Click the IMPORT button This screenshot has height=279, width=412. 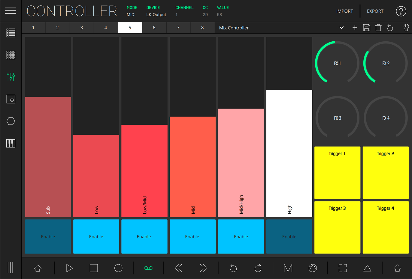click(344, 11)
